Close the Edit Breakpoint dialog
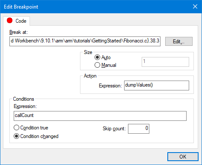The width and height of the screenshot is (202, 165). click(195, 6)
